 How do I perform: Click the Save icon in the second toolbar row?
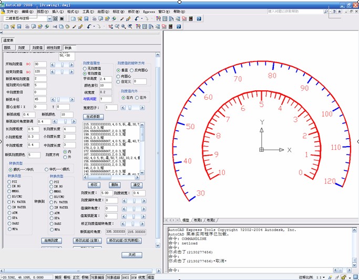[x=18, y=26]
